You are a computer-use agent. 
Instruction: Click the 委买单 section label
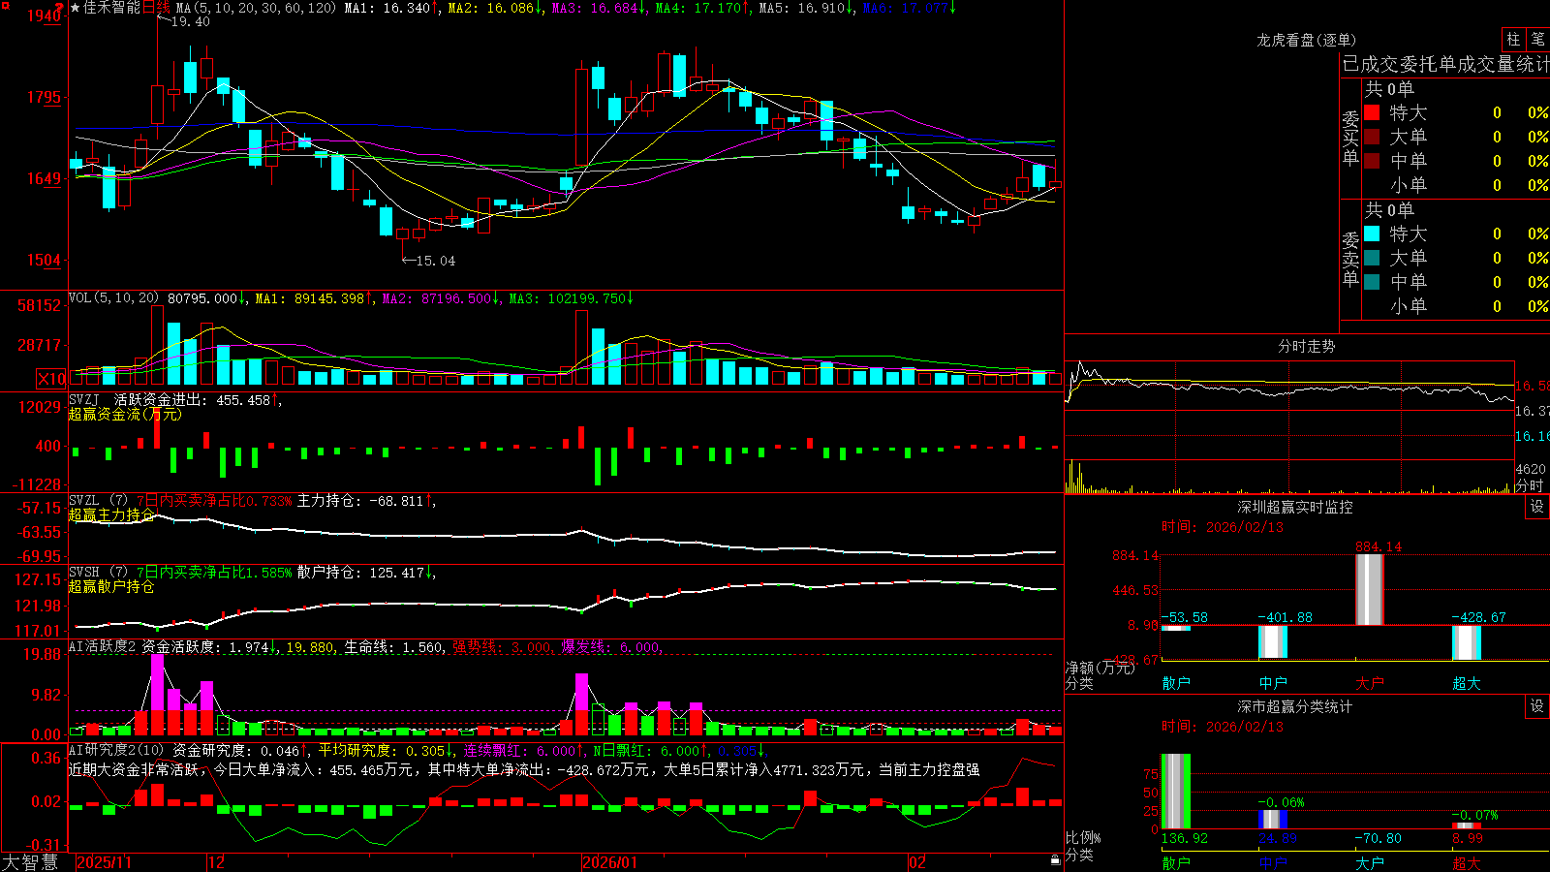click(1350, 138)
